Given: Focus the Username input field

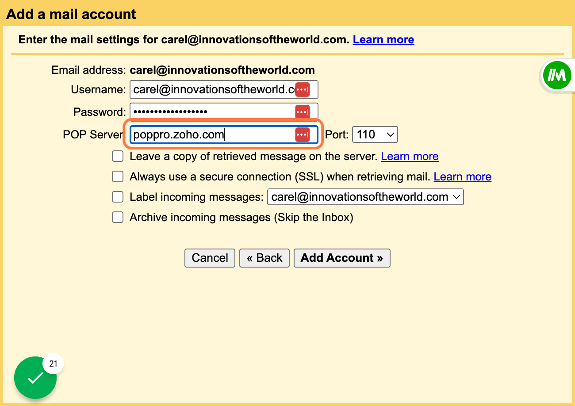Looking at the screenshot, I should tap(224, 90).
